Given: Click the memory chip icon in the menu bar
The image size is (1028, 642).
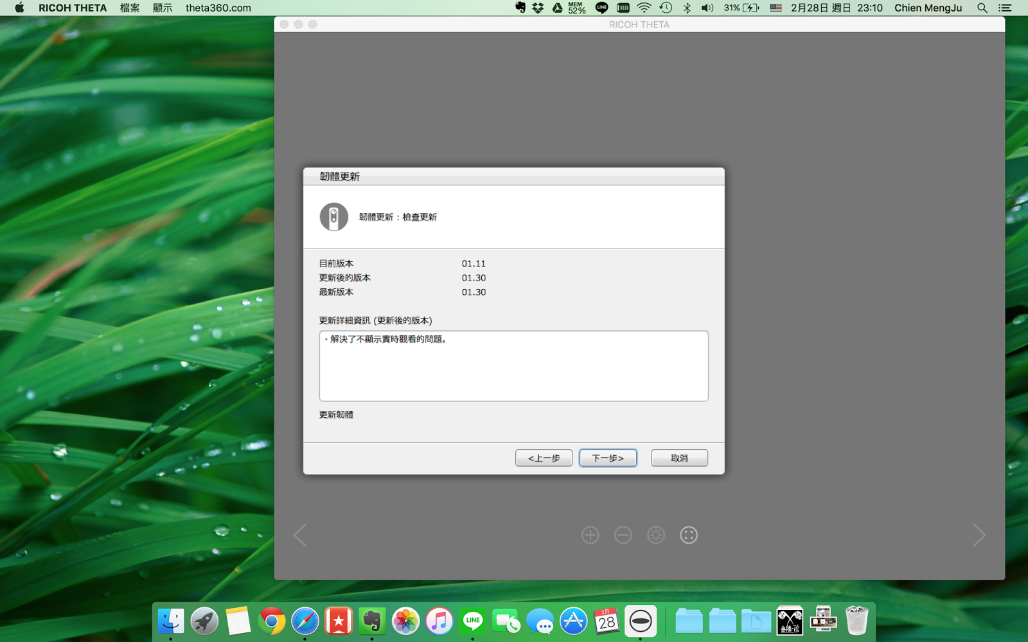Looking at the screenshot, I should click(x=623, y=8).
